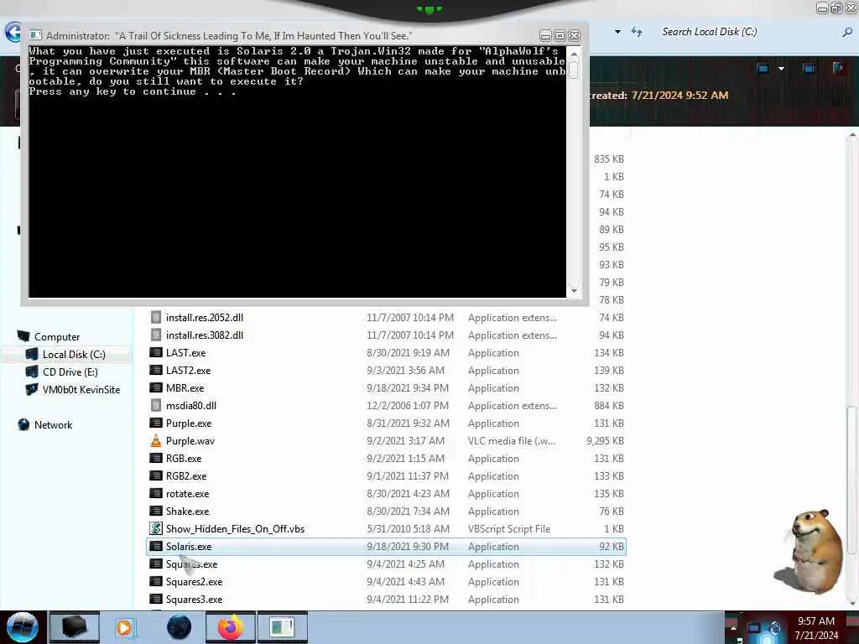Click the search magnifier icon in Explorer

[x=847, y=33]
